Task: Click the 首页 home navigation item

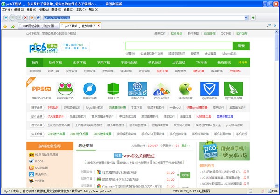Action: pyautogui.click(x=35, y=63)
